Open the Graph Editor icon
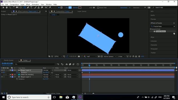 tap(78, 64)
